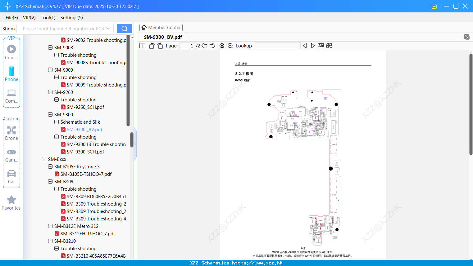
Task: Collapse the SM-Bxxx tree node
Action: point(44,159)
